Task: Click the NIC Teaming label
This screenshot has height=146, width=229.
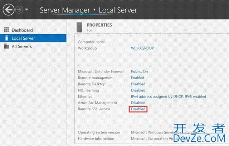Action: click(88, 90)
